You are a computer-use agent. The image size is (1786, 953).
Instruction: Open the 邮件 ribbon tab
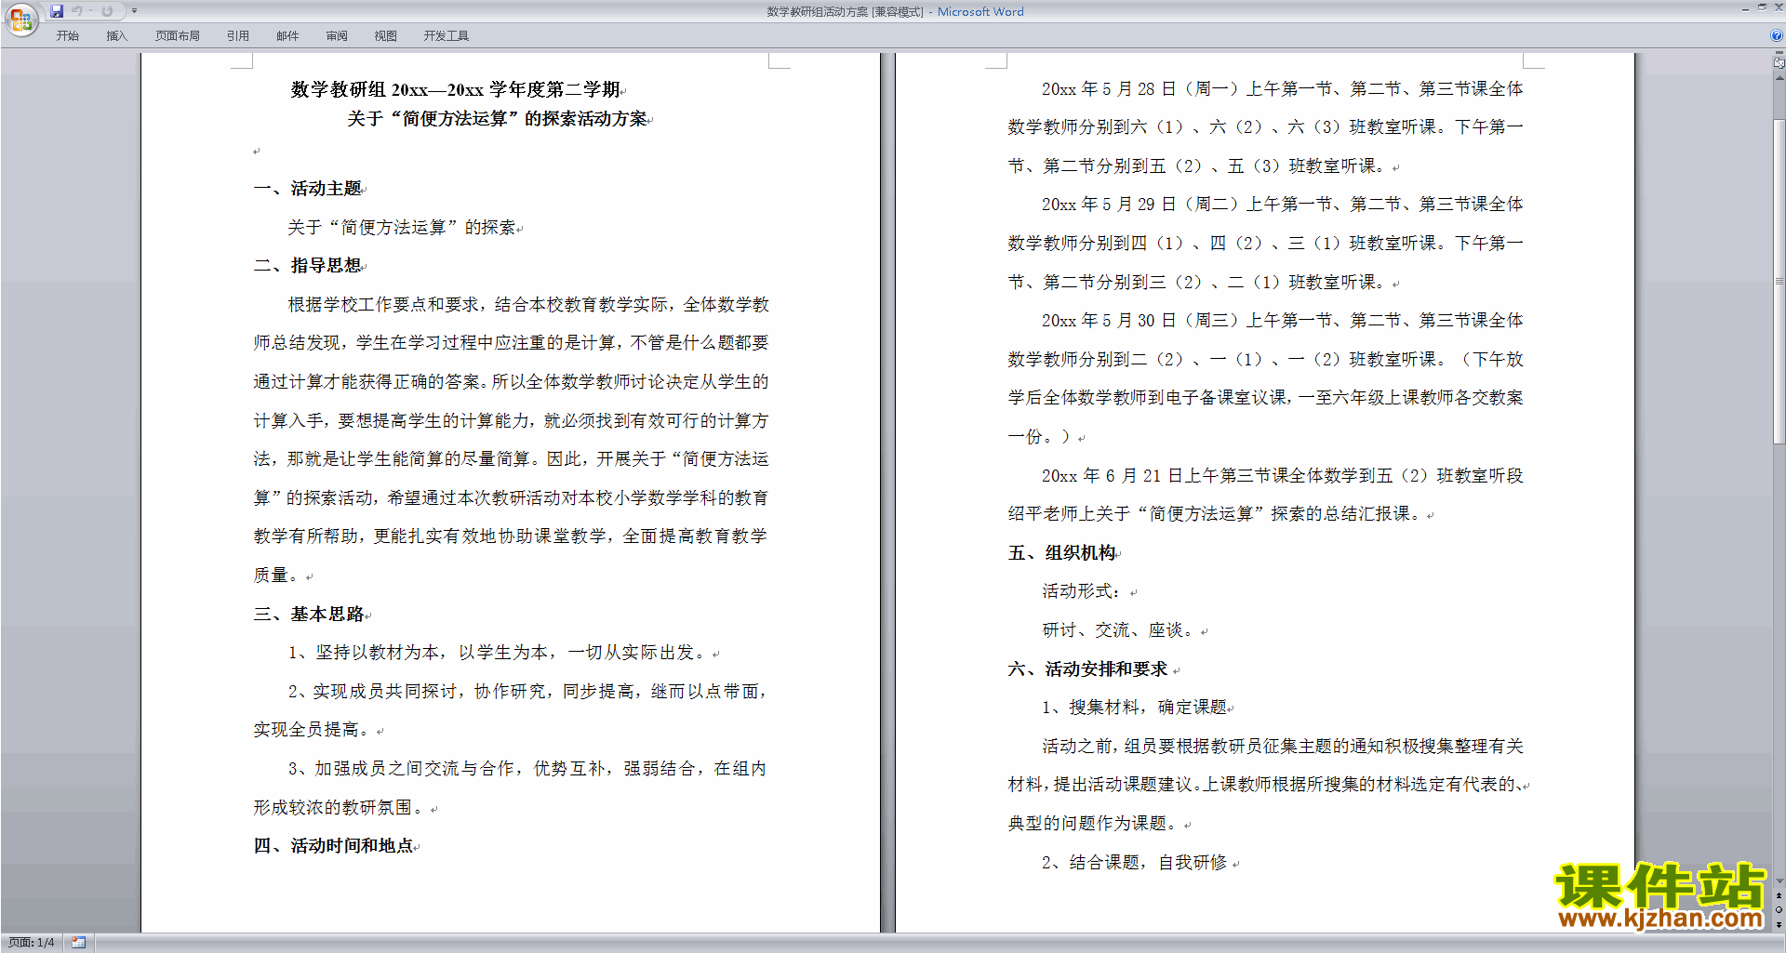tap(287, 35)
